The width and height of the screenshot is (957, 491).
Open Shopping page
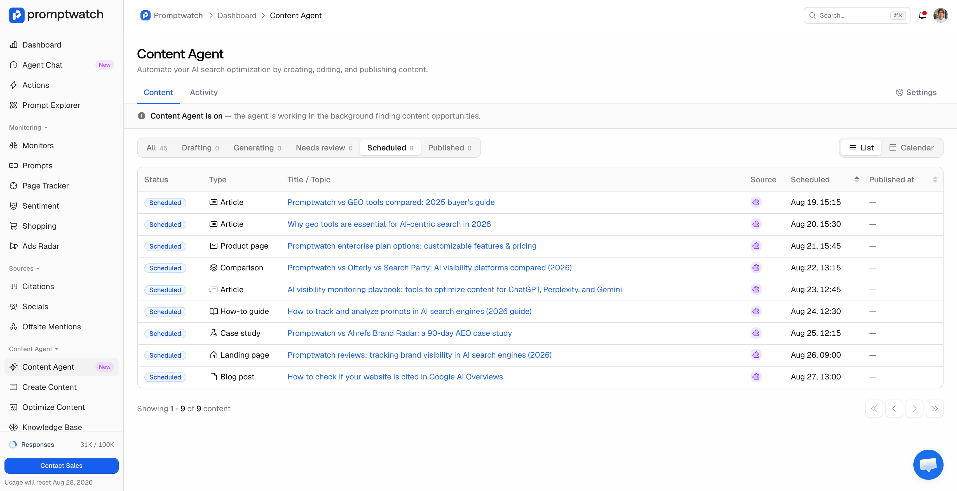(x=62, y=226)
